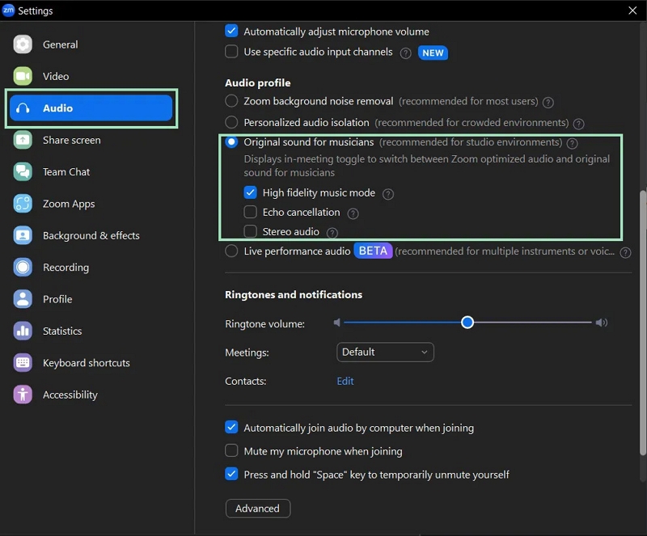Viewport: 647px width, 536px height.
Task: Click the General settings gear icon
Action: point(23,44)
